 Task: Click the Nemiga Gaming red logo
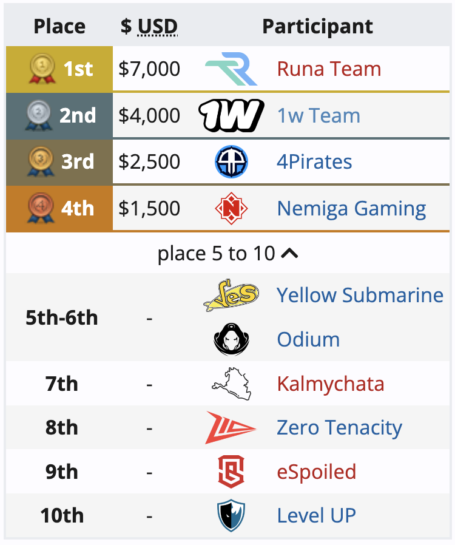231,208
